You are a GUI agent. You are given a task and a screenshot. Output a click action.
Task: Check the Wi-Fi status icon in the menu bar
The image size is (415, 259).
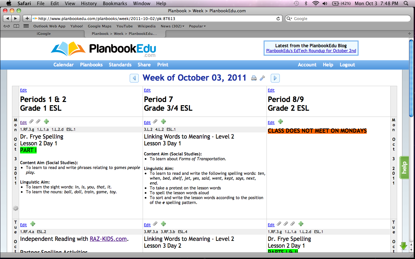click(x=315, y=4)
